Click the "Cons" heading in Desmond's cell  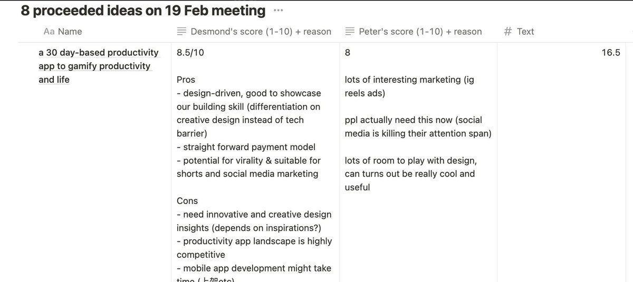[187, 201]
